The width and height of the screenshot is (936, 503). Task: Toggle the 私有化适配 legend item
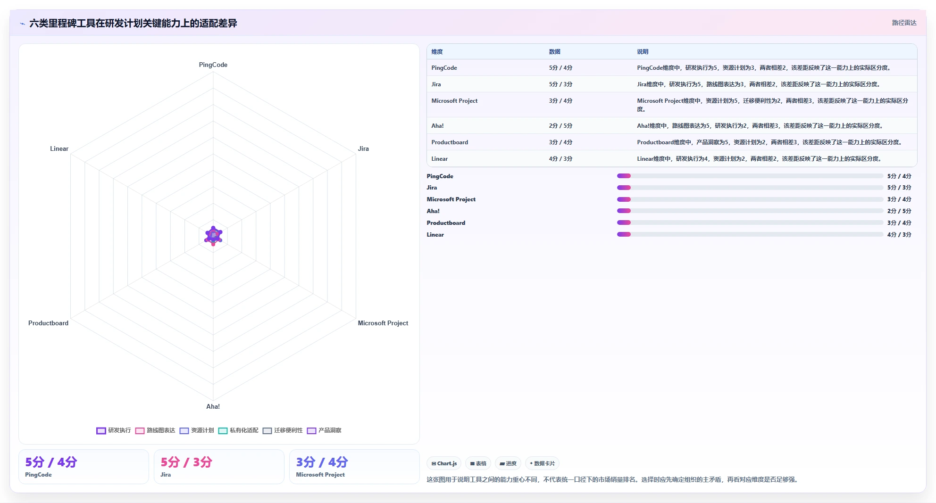(x=238, y=430)
